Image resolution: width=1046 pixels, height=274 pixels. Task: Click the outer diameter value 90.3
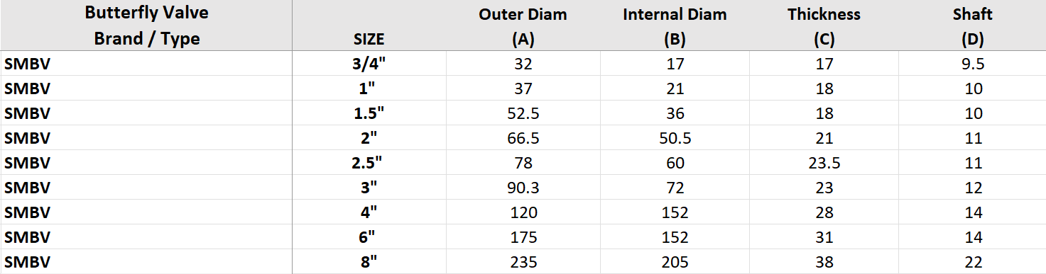tap(523, 188)
